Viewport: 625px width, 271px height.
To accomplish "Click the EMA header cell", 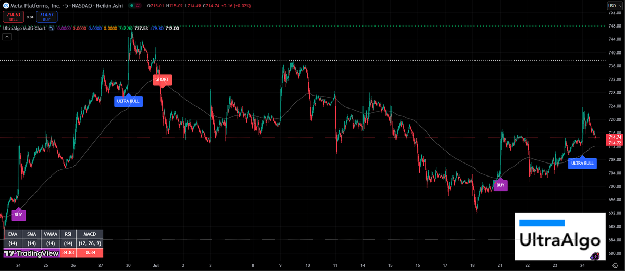I will (x=13, y=234).
